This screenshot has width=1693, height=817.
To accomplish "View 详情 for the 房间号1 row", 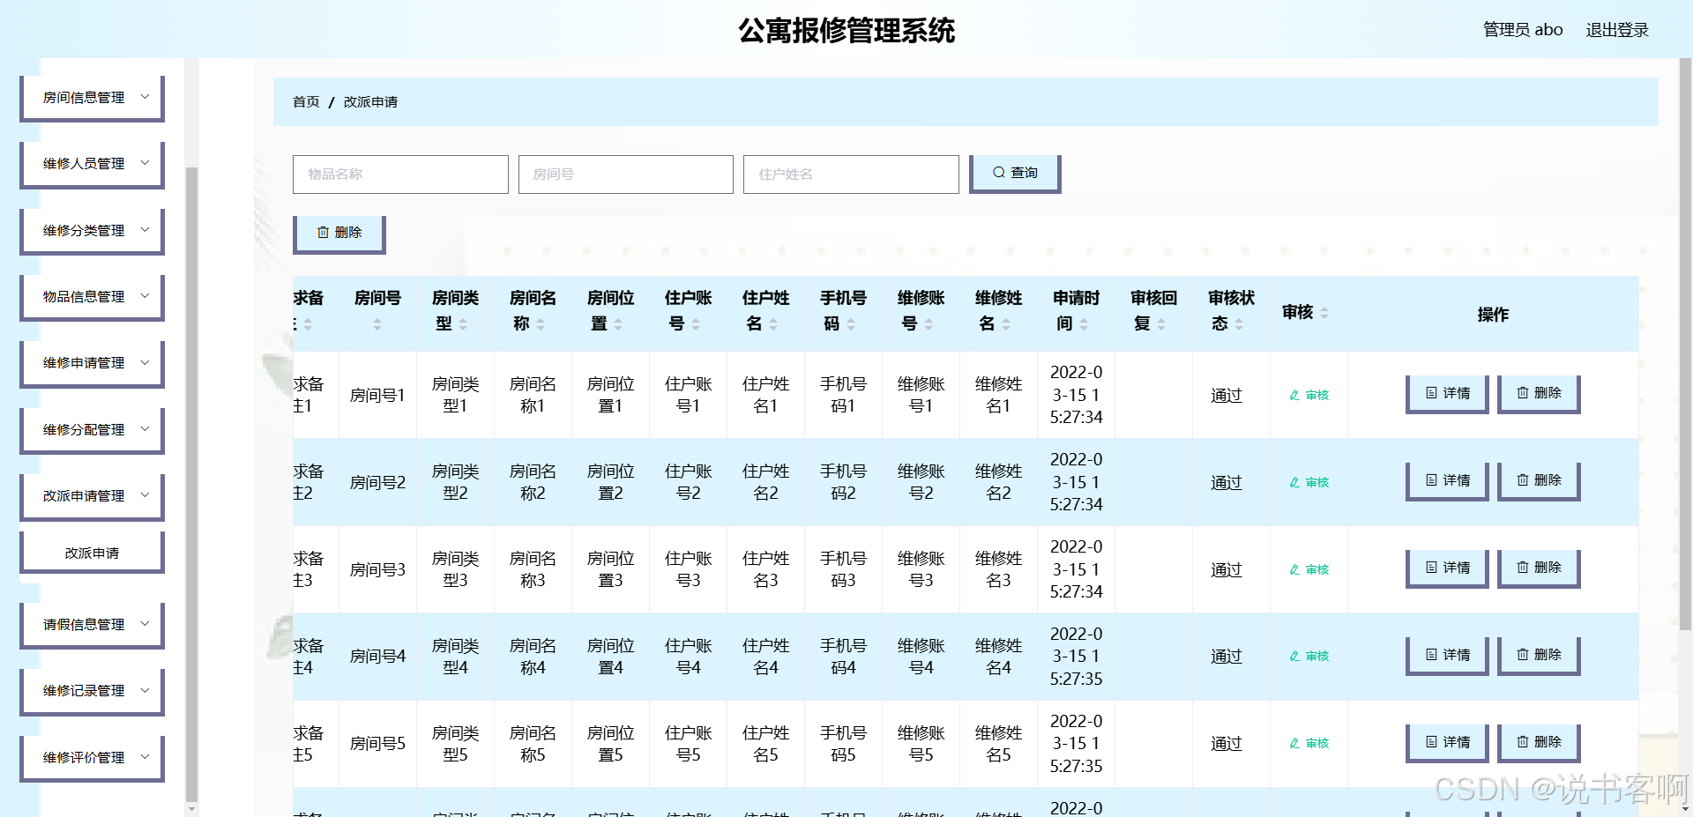I will 1447,394.
